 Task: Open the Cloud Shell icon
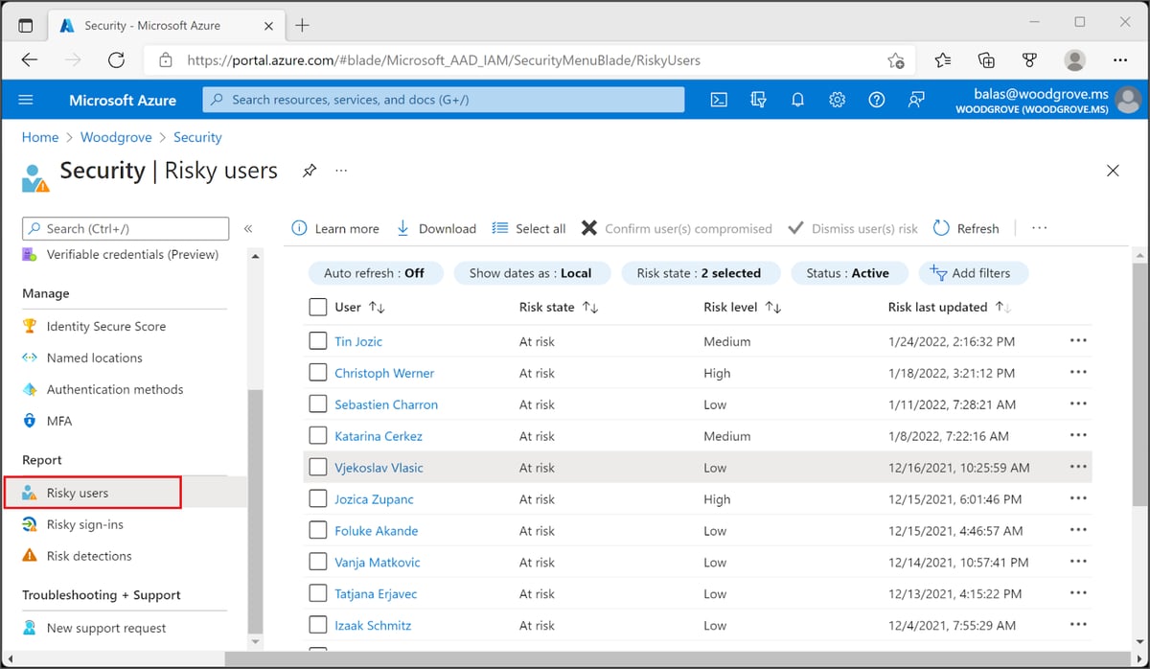719,99
